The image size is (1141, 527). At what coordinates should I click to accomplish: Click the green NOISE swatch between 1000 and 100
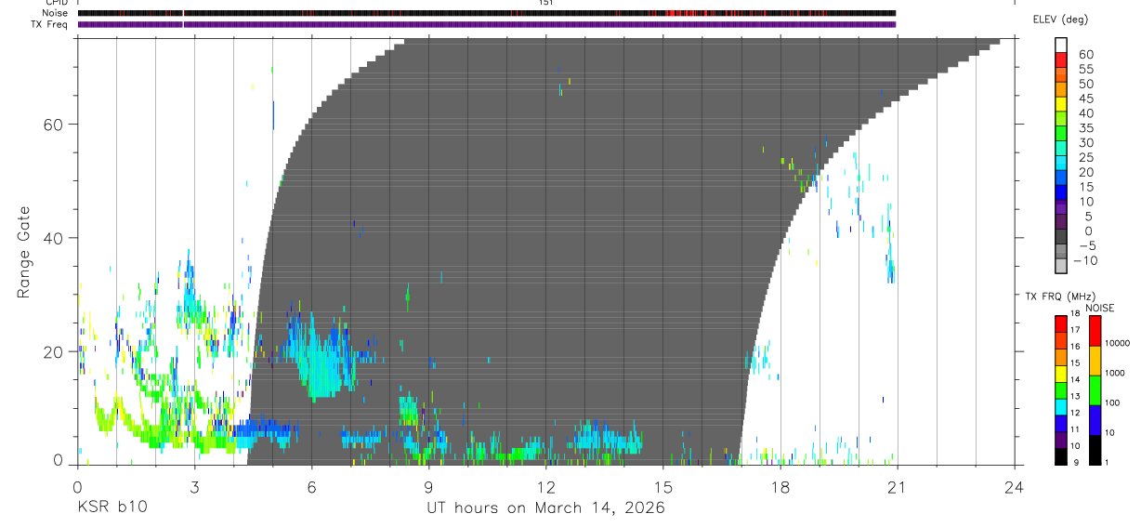[x=1095, y=389]
